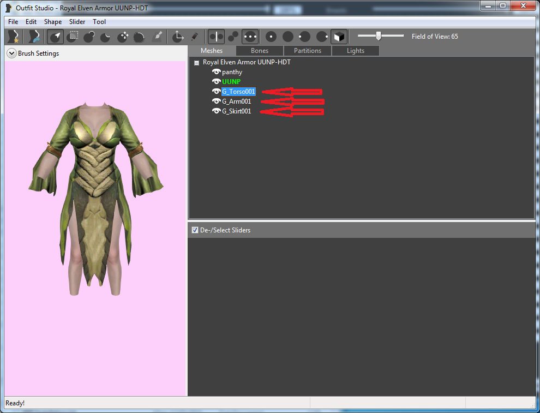Screen dimensions: 540x413
Task: Select Royal Elven Armor UUNP-HDT root item
Action: click(247, 62)
